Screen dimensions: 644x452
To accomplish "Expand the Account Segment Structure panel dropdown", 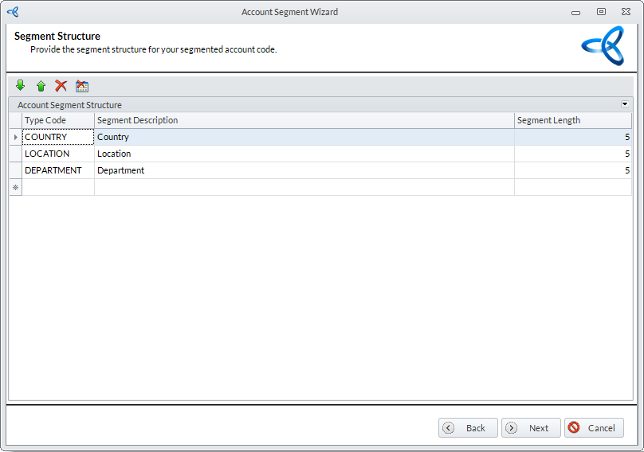I will tap(624, 104).
